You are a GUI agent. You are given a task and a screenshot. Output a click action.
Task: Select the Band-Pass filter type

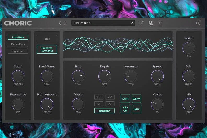18,44
